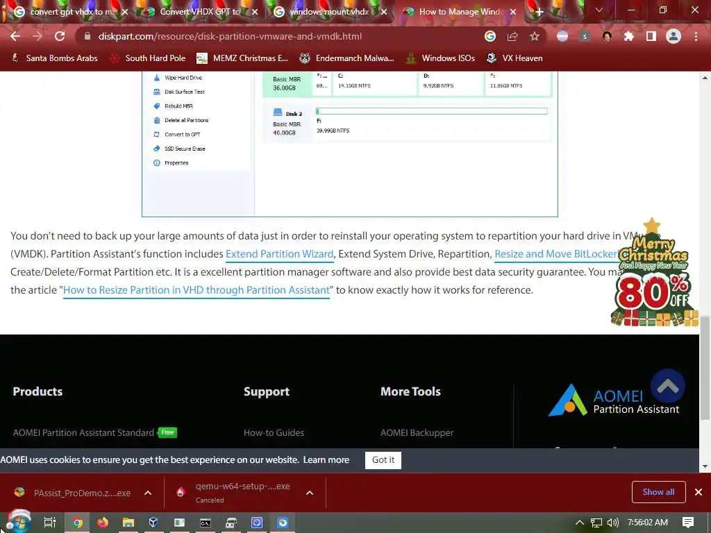Close the 'convert gpt vhdx to m' tab

(x=125, y=12)
